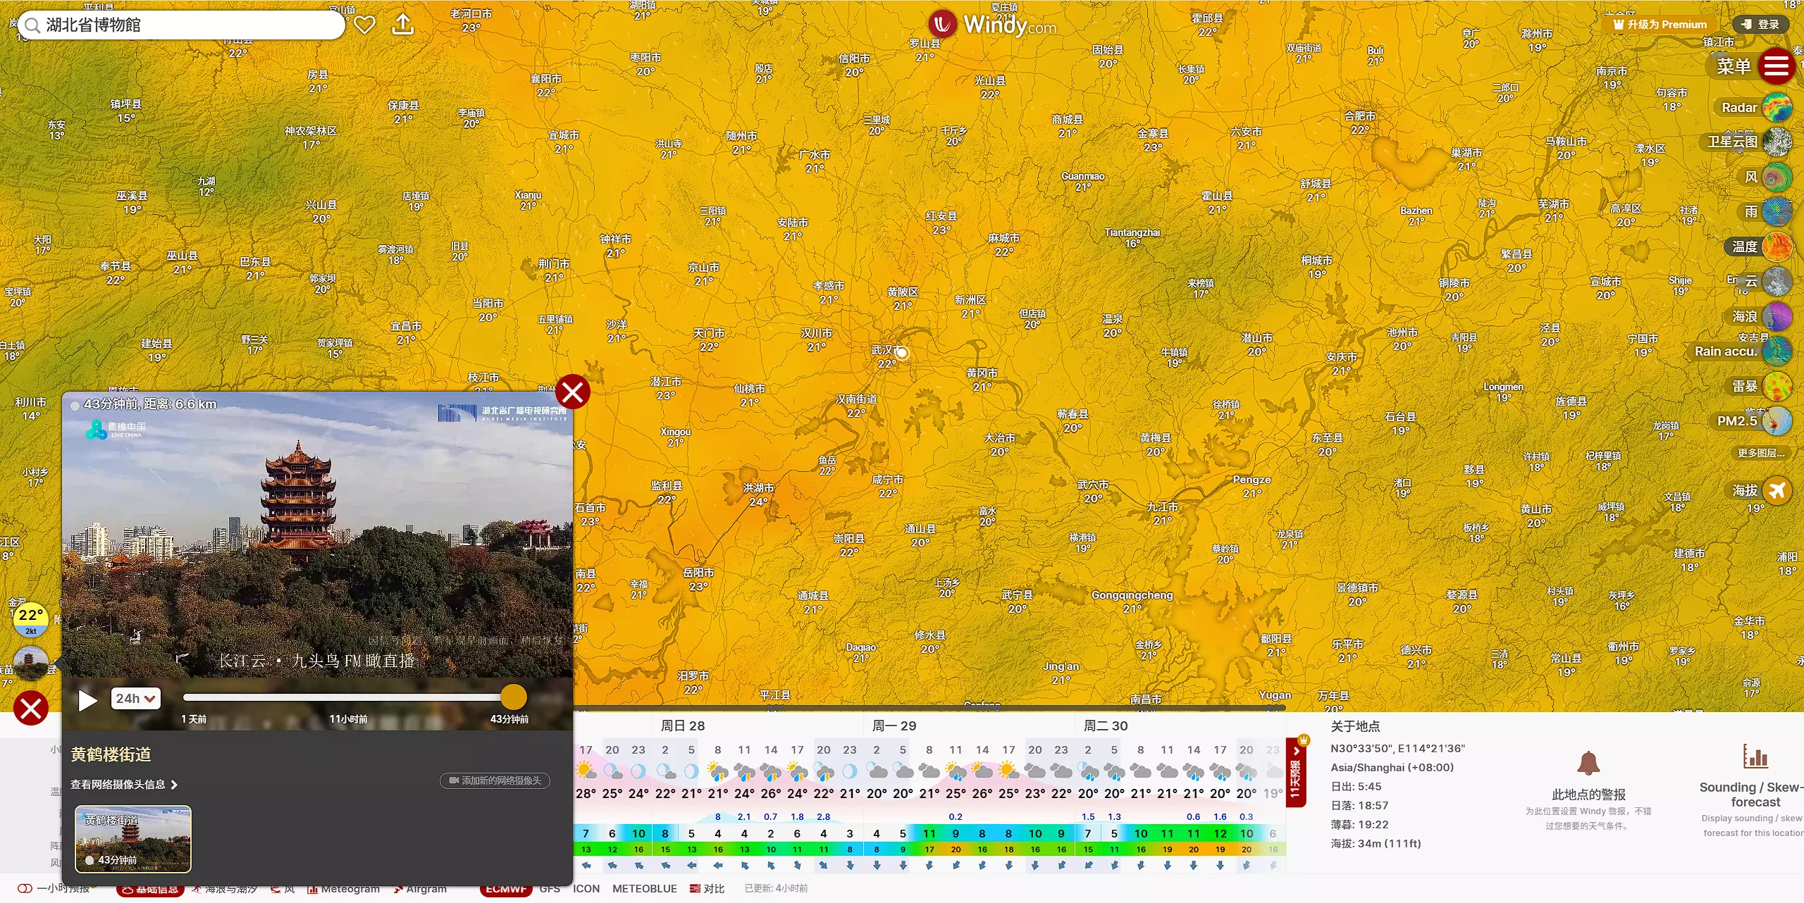
Task: Switch to satellite 卫星云图 layer
Action: point(1777,142)
